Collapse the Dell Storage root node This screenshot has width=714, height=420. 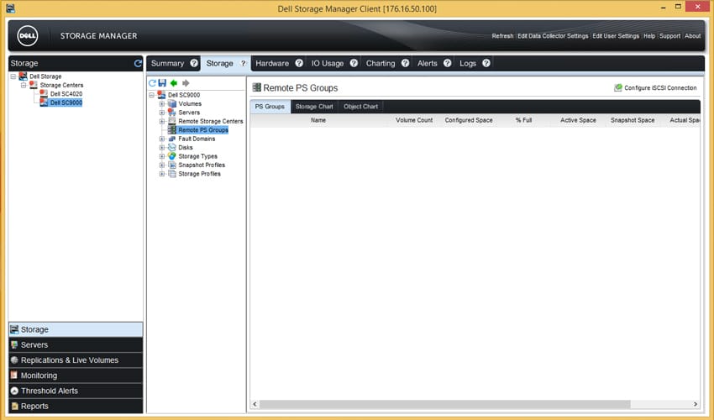pos(13,76)
